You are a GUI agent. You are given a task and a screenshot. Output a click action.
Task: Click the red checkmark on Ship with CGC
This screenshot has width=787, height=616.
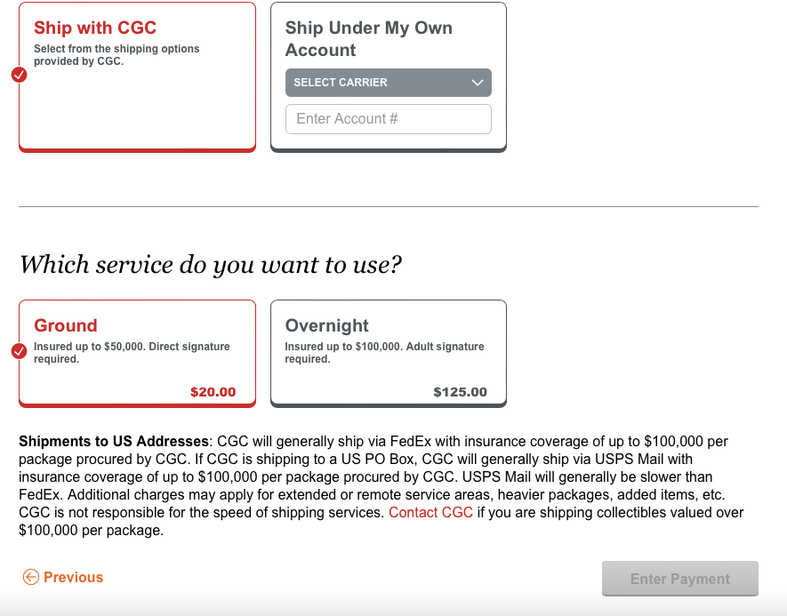click(19, 75)
